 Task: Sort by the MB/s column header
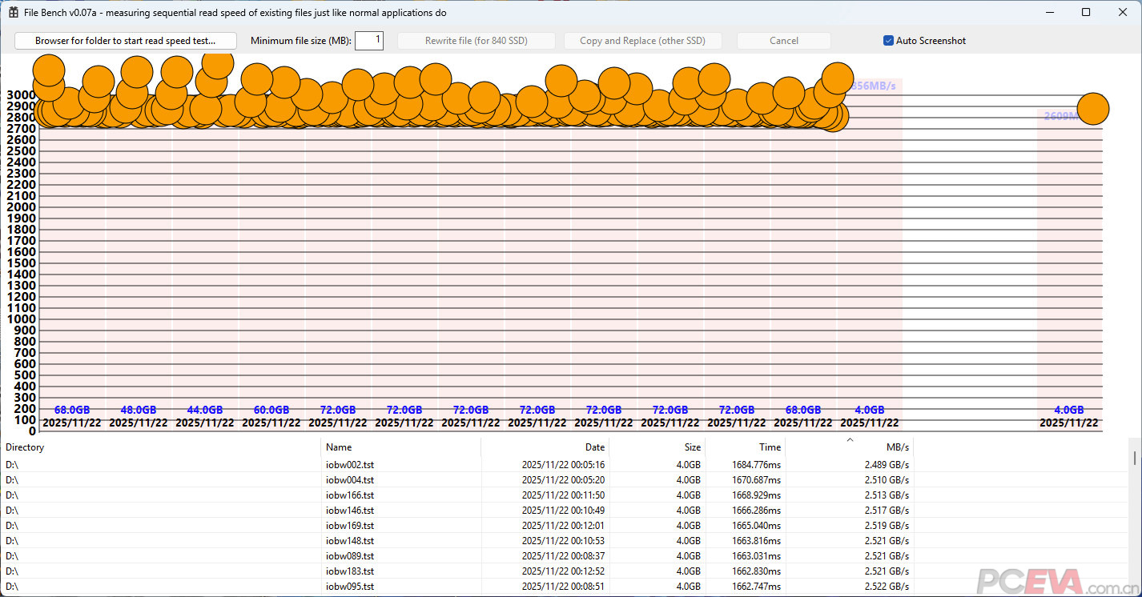coord(849,447)
